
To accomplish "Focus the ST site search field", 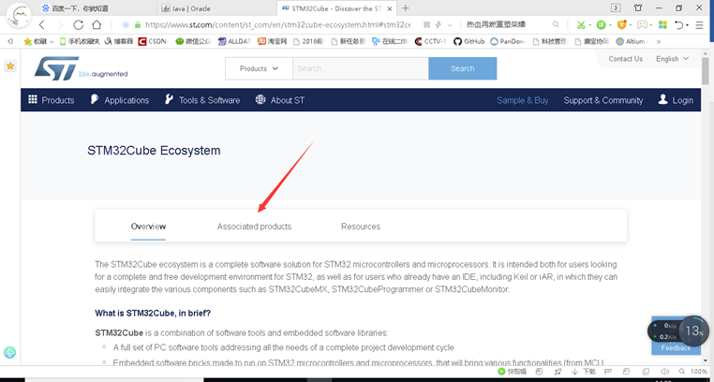I will pyautogui.click(x=360, y=68).
